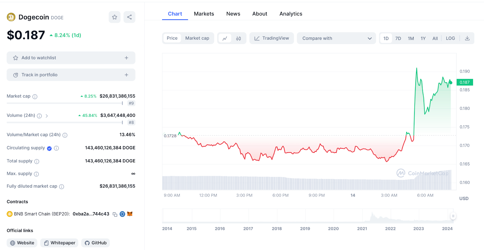The width and height of the screenshot is (484, 250).
Task: Click BNB Smart Chain logo icon
Action: pos(10,214)
